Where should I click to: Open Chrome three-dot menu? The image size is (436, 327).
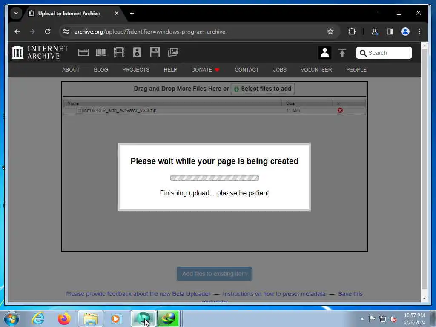[x=419, y=32]
